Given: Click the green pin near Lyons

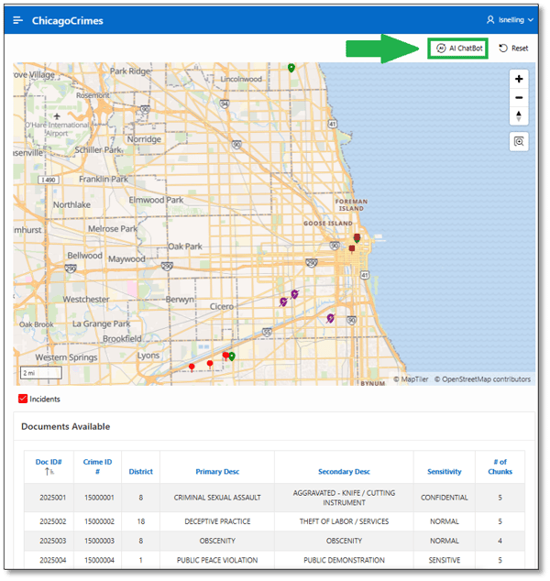Looking at the screenshot, I should (x=231, y=356).
